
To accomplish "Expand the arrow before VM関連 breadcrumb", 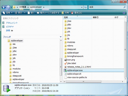I will pyautogui.click(x=17, y=7).
